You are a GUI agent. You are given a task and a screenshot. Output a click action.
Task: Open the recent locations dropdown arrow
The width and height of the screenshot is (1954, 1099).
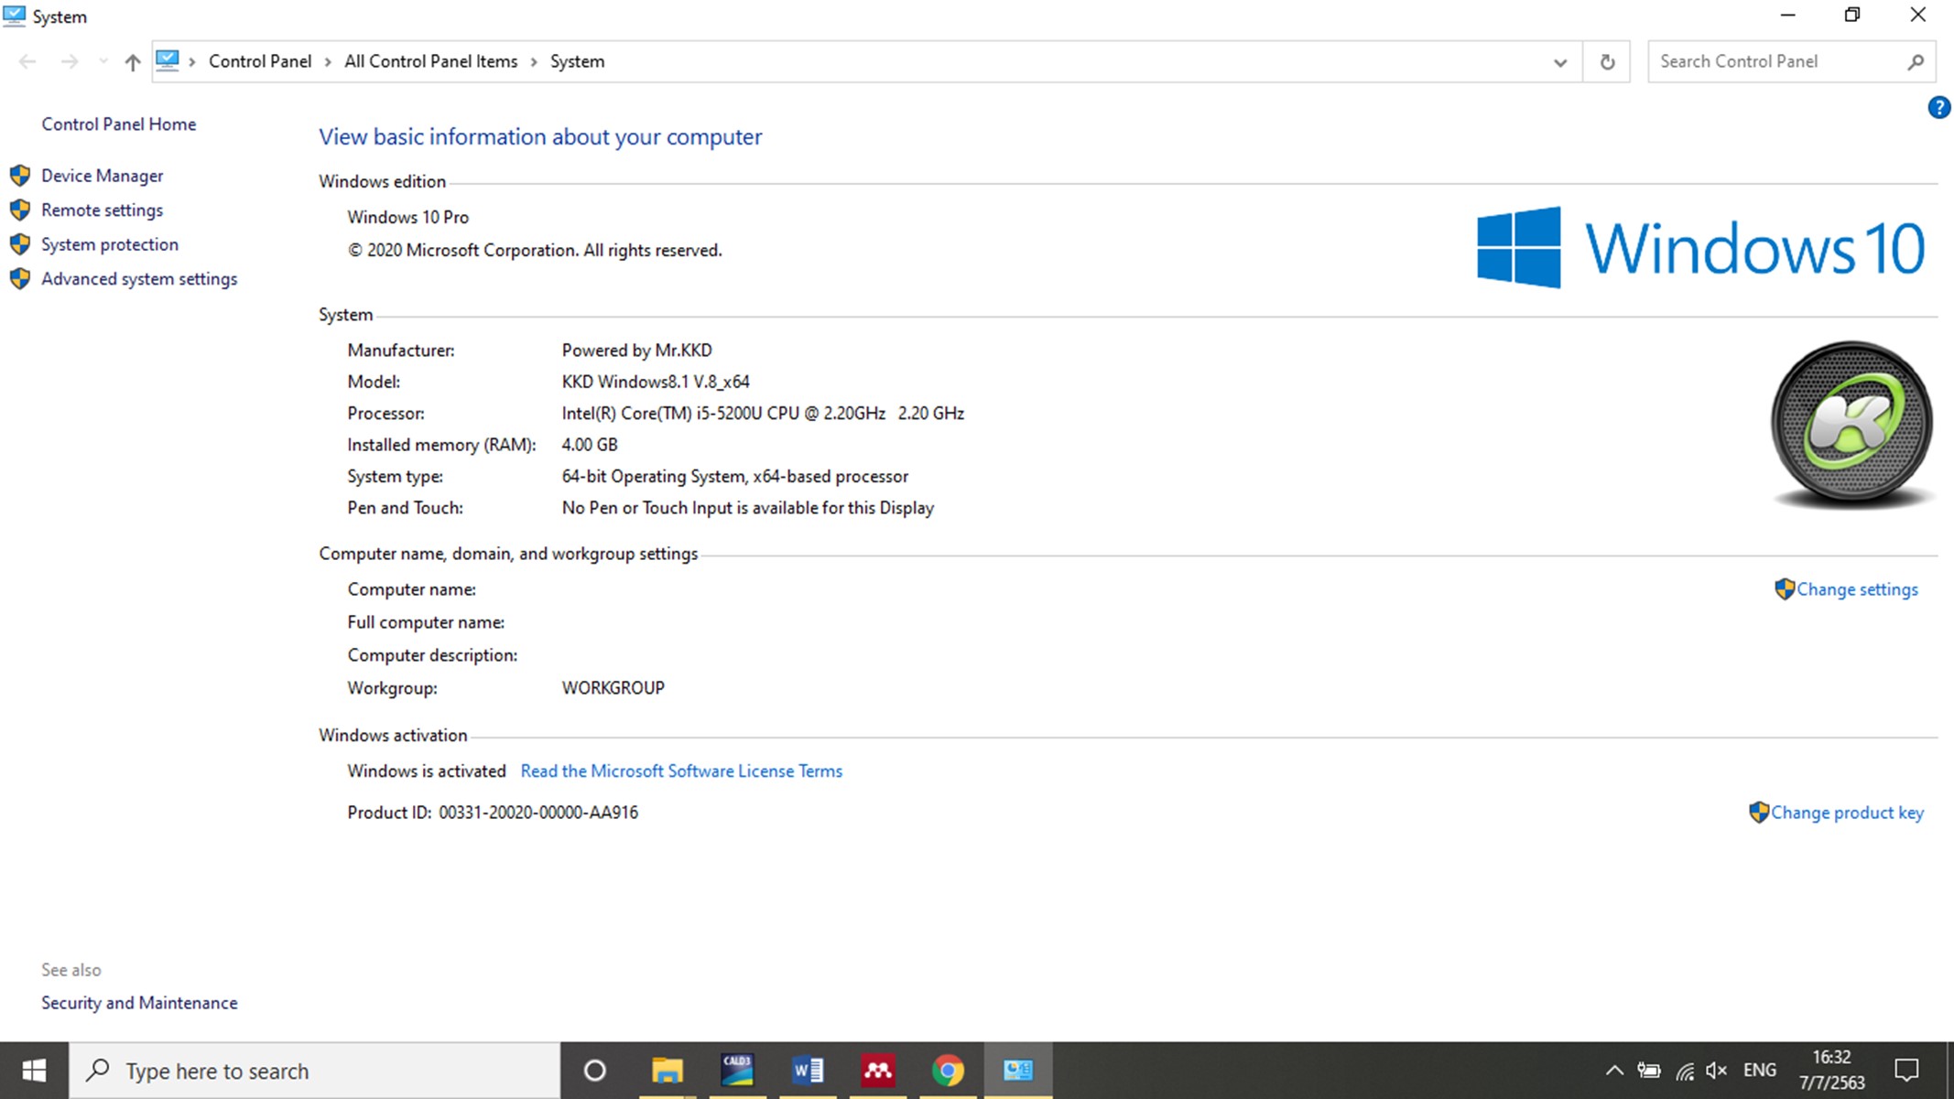[103, 62]
